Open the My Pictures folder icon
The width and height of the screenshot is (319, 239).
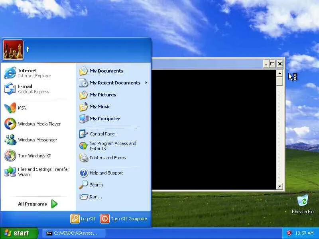[x=83, y=95]
